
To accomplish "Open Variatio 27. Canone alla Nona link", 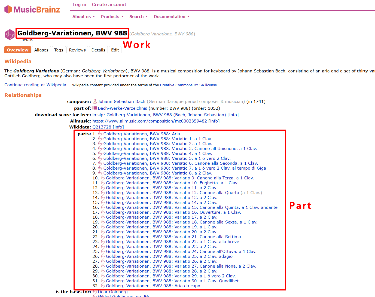I will tap(181, 266).
